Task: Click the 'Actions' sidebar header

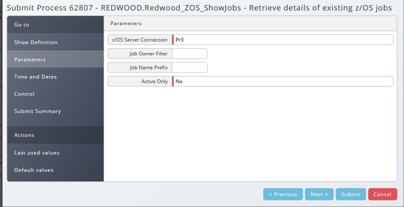Action: (56, 135)
